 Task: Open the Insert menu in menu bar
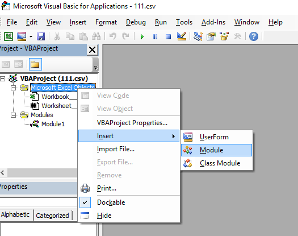[x=78, y=22]
